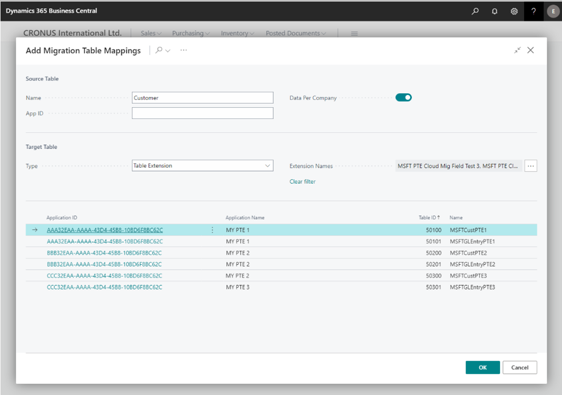The image size is (562, 395).
Task: Click MY PTE 1 cell in 50101 row
Action: click(x=238, y=241)
